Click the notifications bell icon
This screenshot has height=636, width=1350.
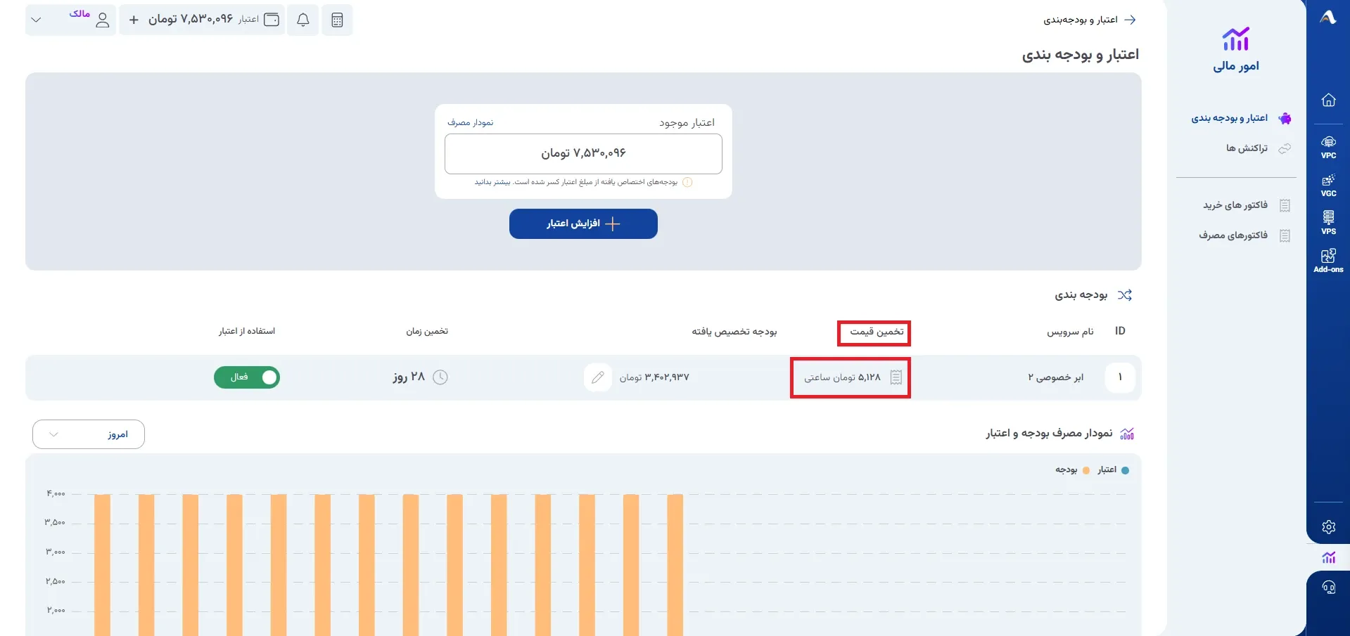[303, 20]
